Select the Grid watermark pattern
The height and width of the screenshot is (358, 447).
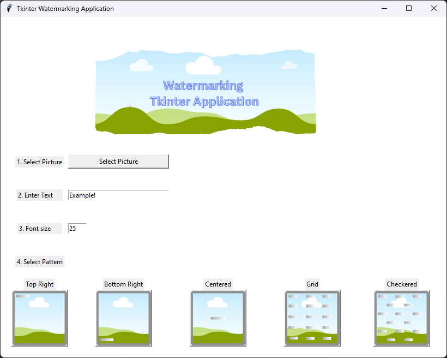[312, 318]
